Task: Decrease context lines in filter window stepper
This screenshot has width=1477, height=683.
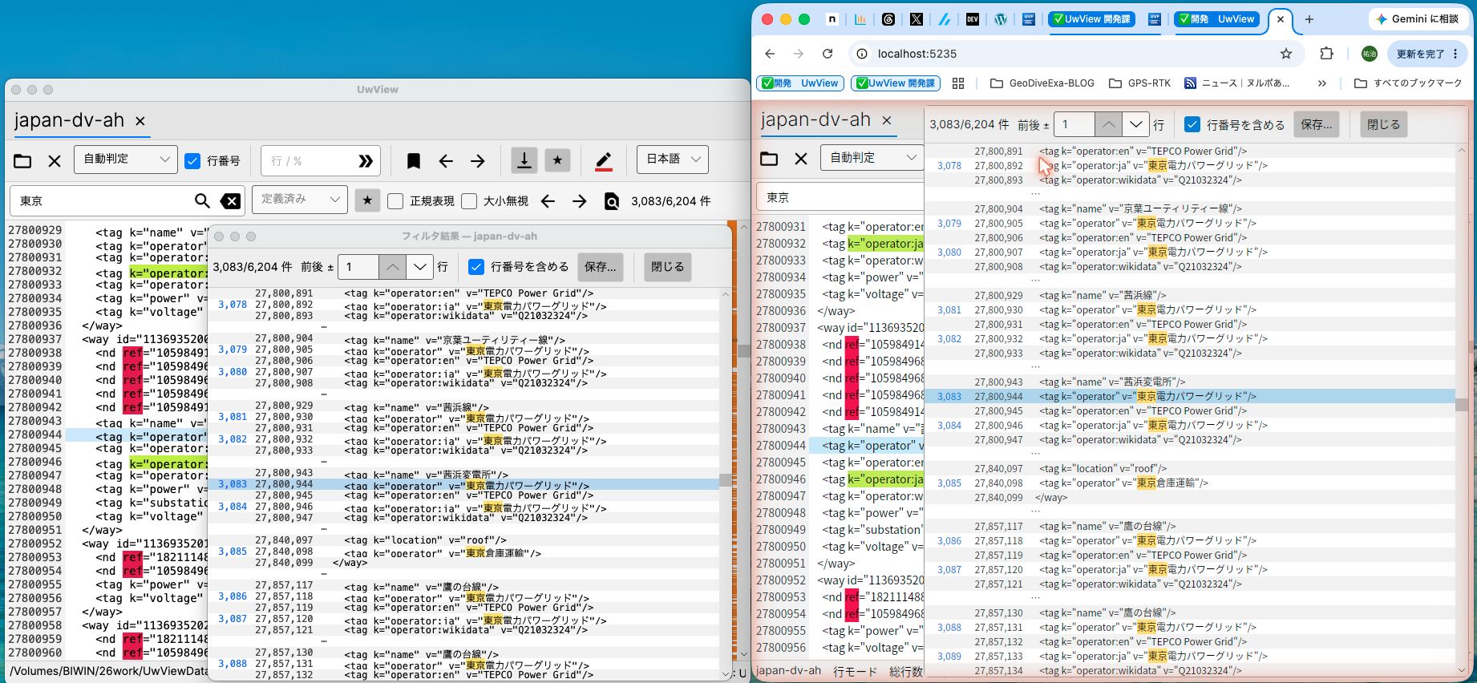Action: (420, 267)
